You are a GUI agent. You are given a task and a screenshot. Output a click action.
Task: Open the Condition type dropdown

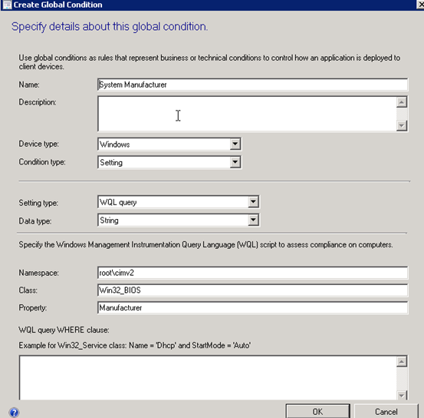point(235,162)
